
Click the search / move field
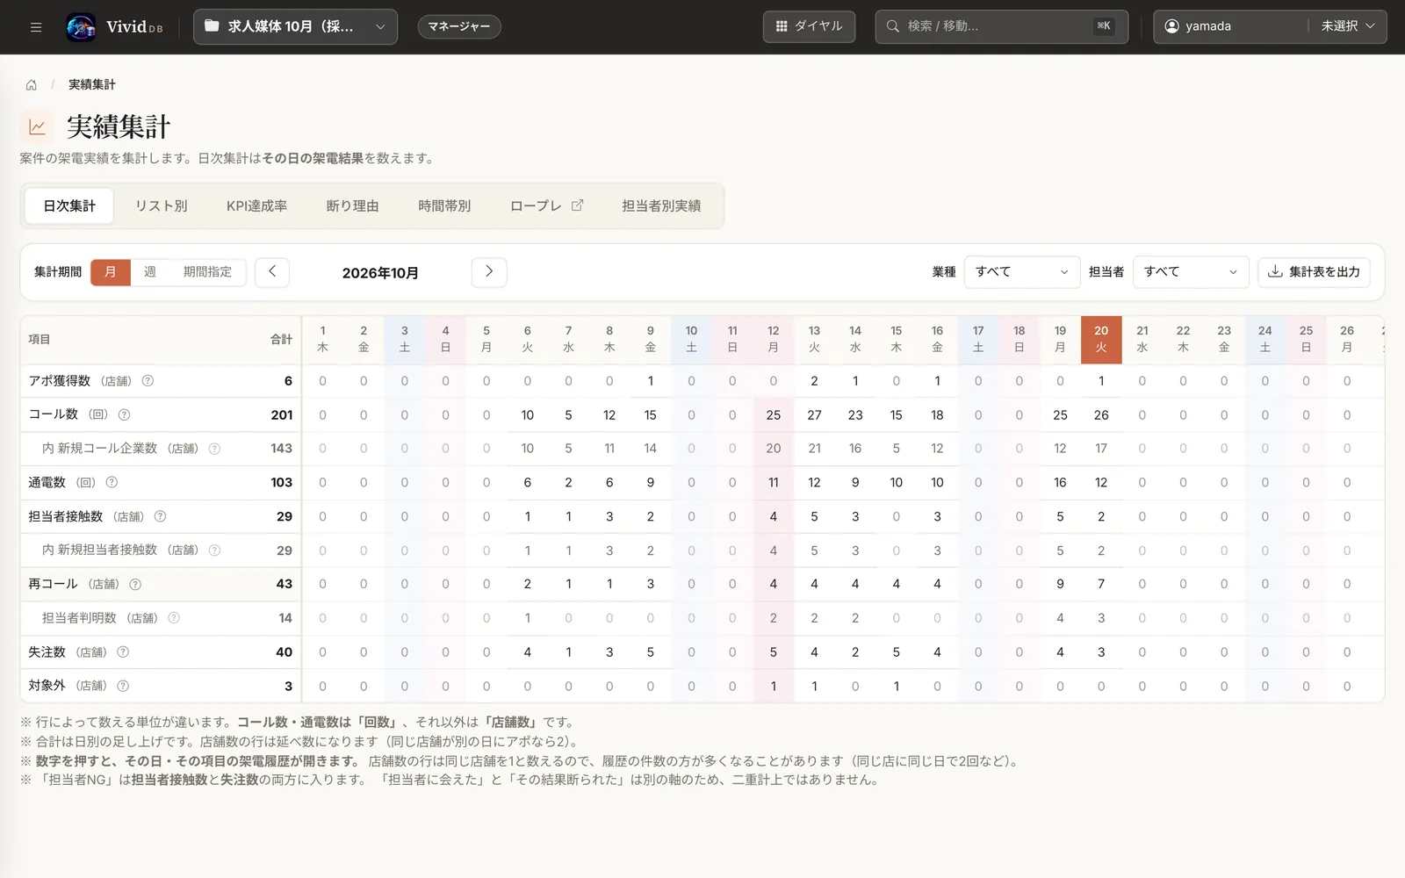1001,26
